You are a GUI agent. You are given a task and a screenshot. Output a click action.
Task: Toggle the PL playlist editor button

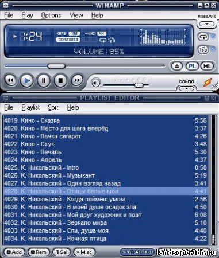(193, 67)
